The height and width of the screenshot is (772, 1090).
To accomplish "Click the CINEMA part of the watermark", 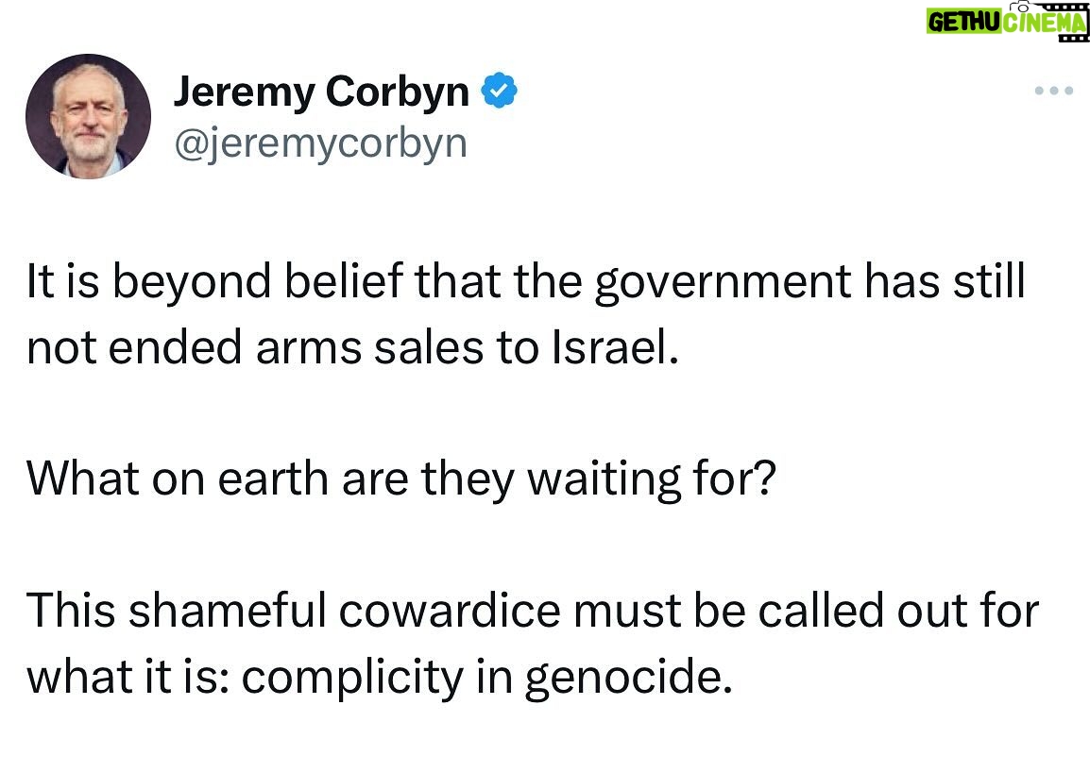I will 1045,23.
